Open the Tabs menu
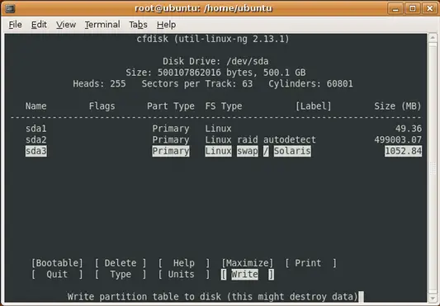This screenshot has width=440, height=306. pyautogui.click(x=138, y=25)
